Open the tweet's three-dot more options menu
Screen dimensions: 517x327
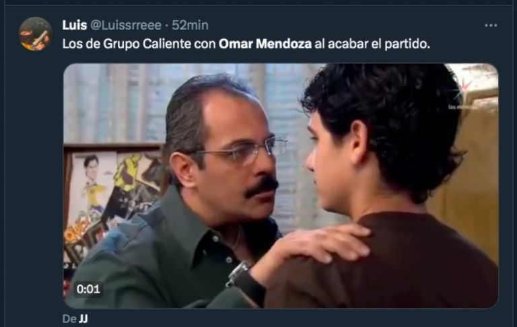tap(491, 26)
